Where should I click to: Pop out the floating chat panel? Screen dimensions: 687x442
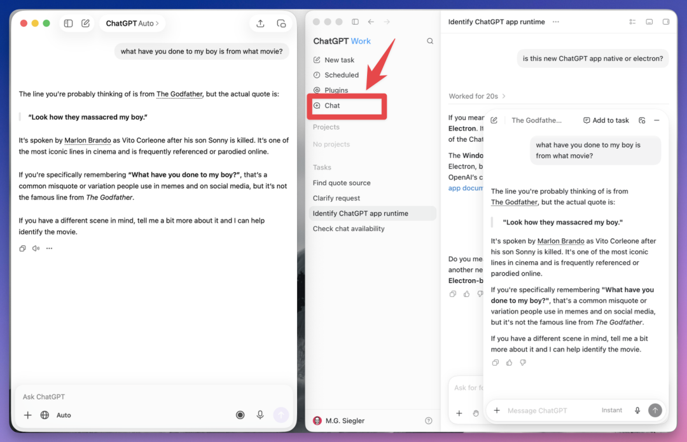642,120
